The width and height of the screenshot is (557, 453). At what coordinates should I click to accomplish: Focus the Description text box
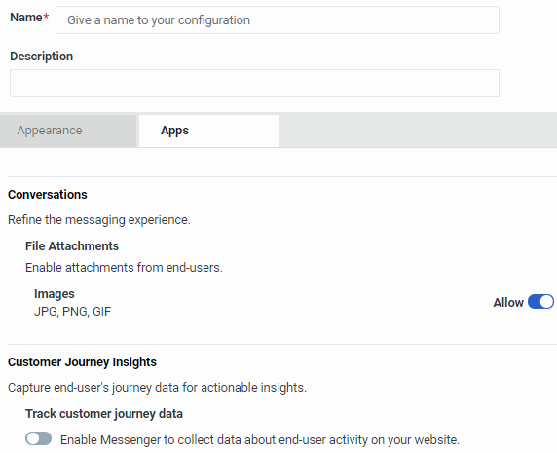coord(254,83)
